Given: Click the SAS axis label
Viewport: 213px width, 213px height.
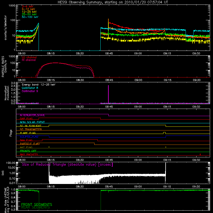Looking at the screenshot, I should tap(3, 173).
